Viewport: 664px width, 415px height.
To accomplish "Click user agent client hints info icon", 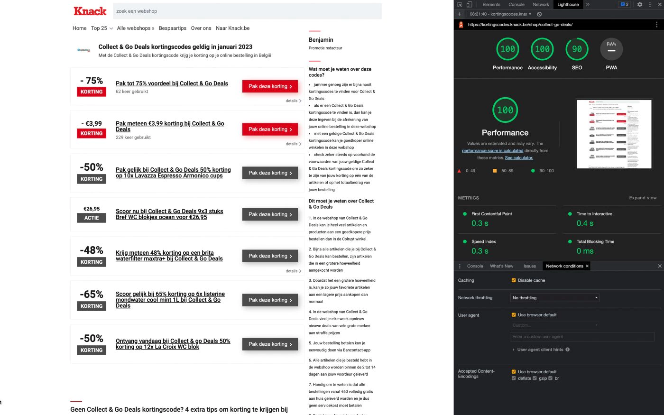I will point(567,350).
